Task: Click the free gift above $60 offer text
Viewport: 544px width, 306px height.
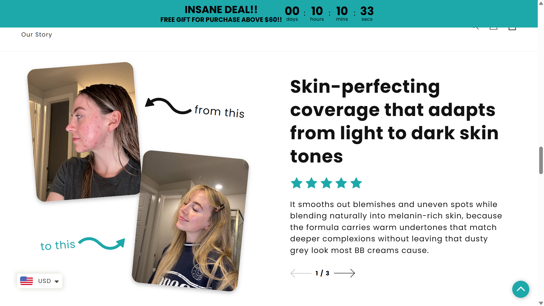Action: [x=221, y=20]
